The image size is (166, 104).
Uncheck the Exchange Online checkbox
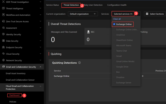(x=114, y=24)
